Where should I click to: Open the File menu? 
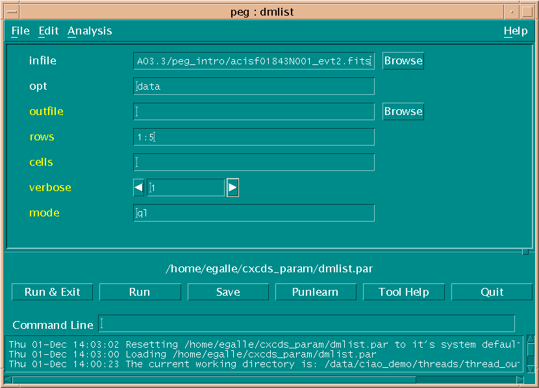(20, 31)
